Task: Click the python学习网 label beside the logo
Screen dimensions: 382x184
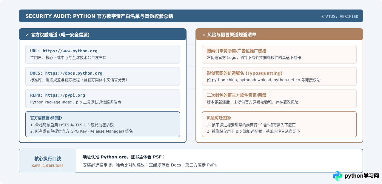Action: click(362, 176)
